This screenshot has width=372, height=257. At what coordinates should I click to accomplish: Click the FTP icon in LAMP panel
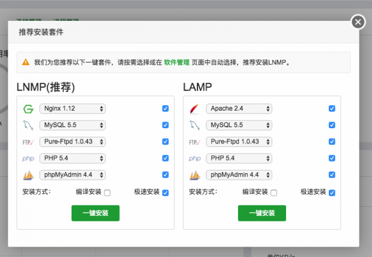tap(195, 142)
